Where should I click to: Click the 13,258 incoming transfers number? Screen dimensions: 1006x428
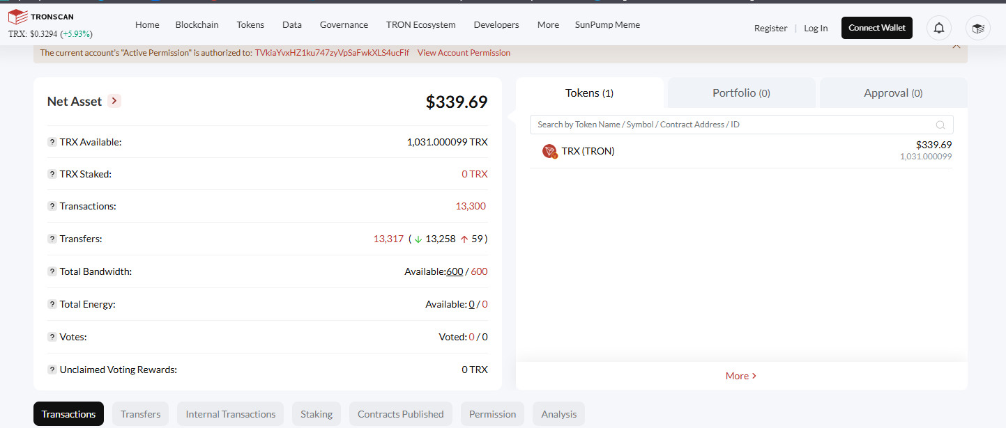pyautogui.click(x=441, y=239)
